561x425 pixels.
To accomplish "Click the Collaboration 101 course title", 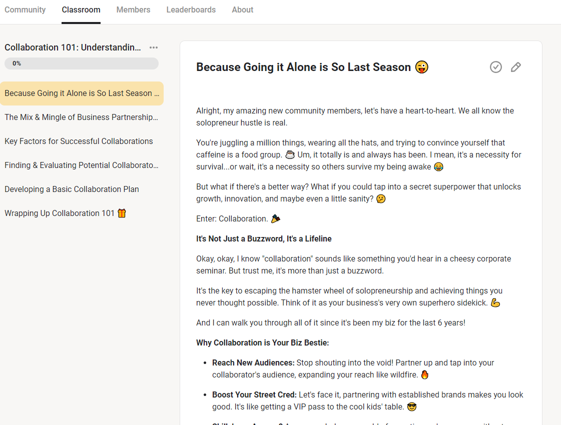I will pyautogui.click(x=73, y=47).
